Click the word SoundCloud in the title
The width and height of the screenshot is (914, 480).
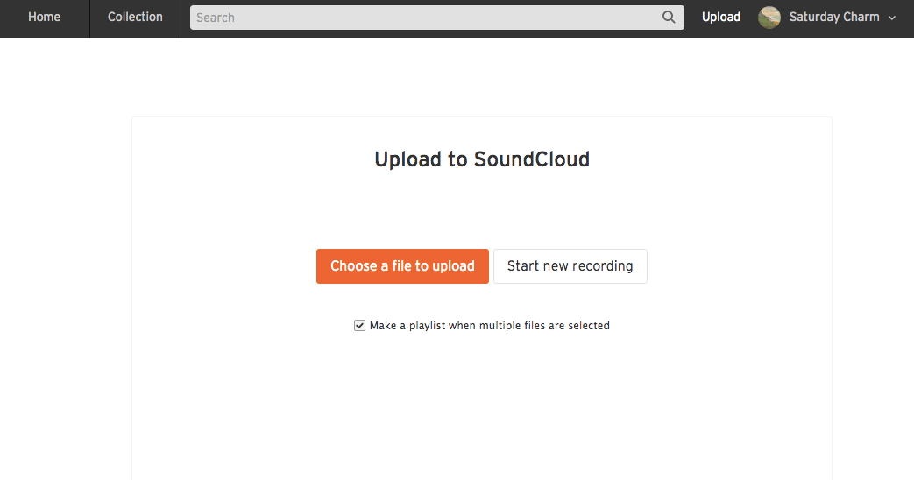coord(531,159)
